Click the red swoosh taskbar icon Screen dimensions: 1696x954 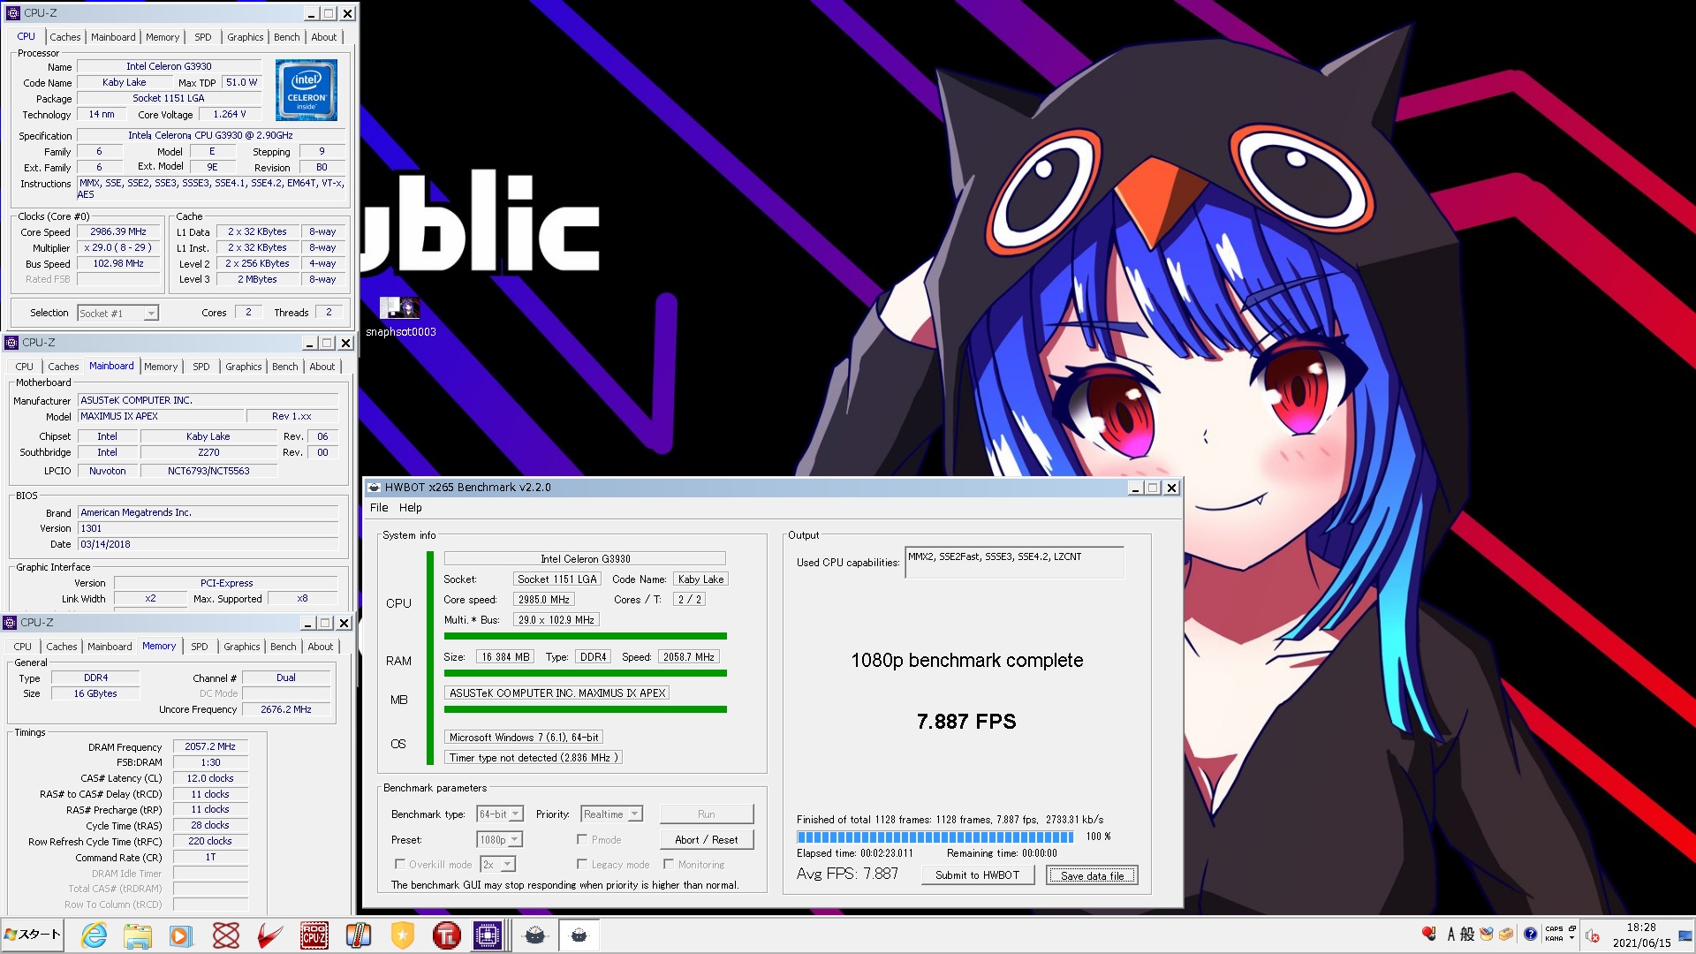[270, 935]
